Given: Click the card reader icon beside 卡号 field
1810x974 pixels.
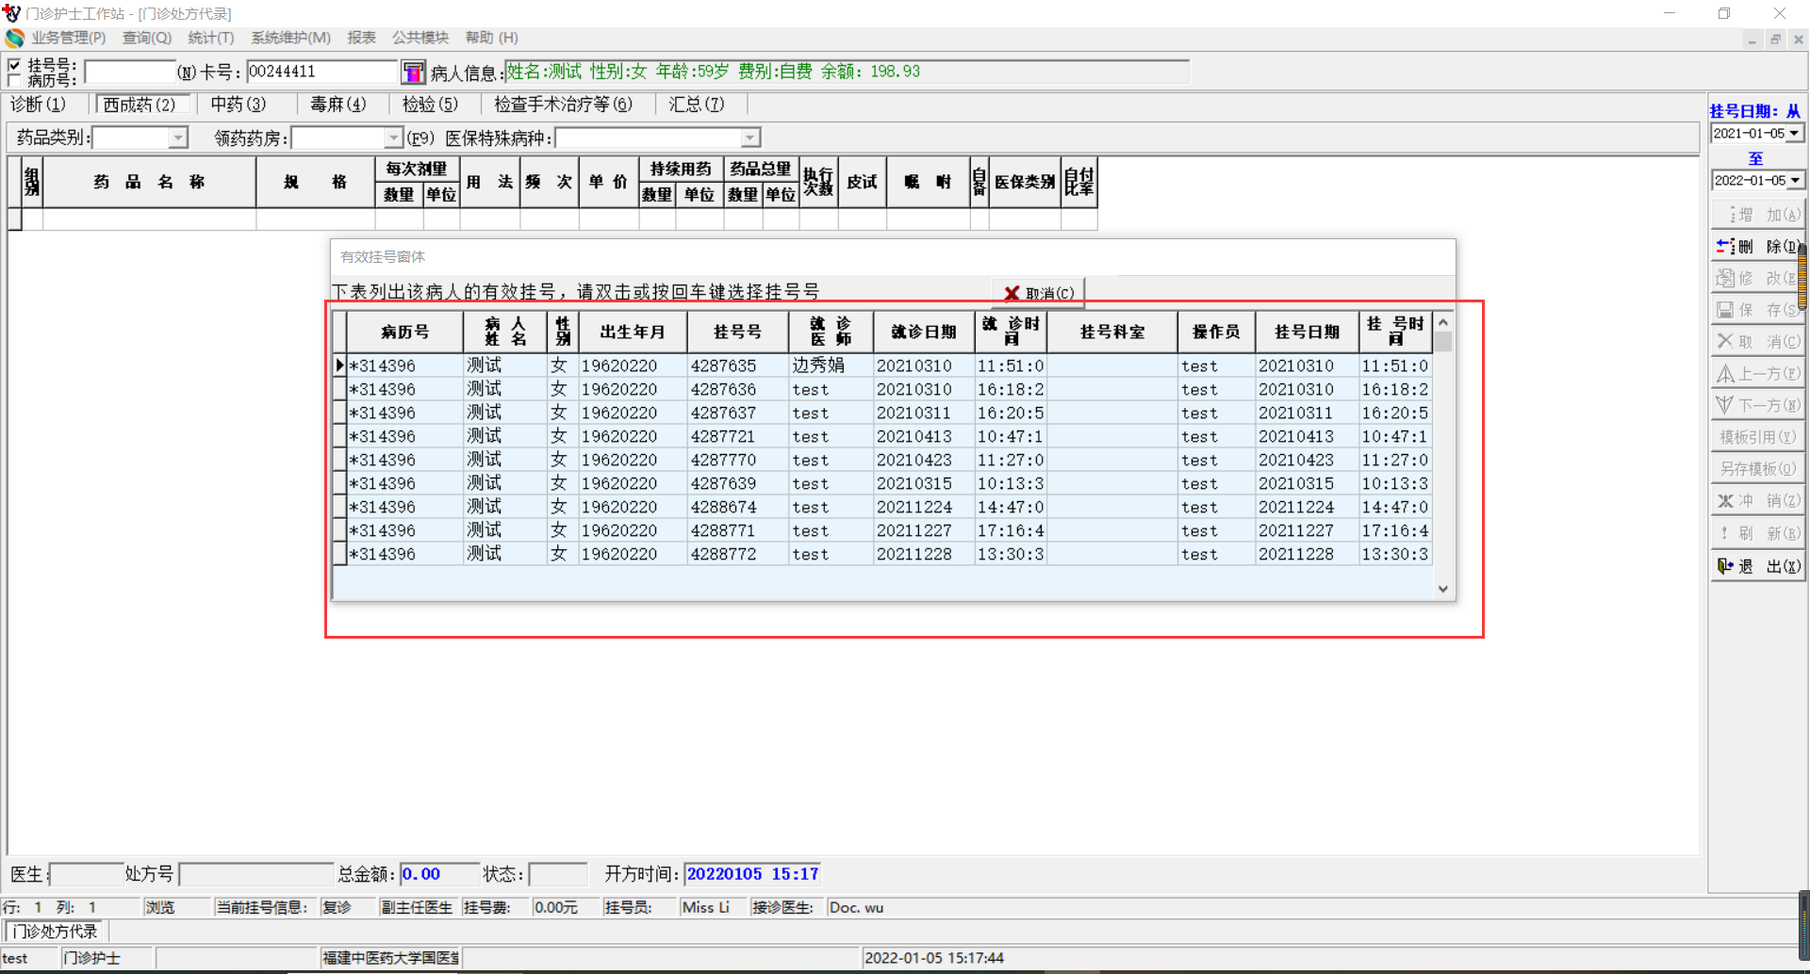Looking at the screenshot, I should [x=413, y=73].
